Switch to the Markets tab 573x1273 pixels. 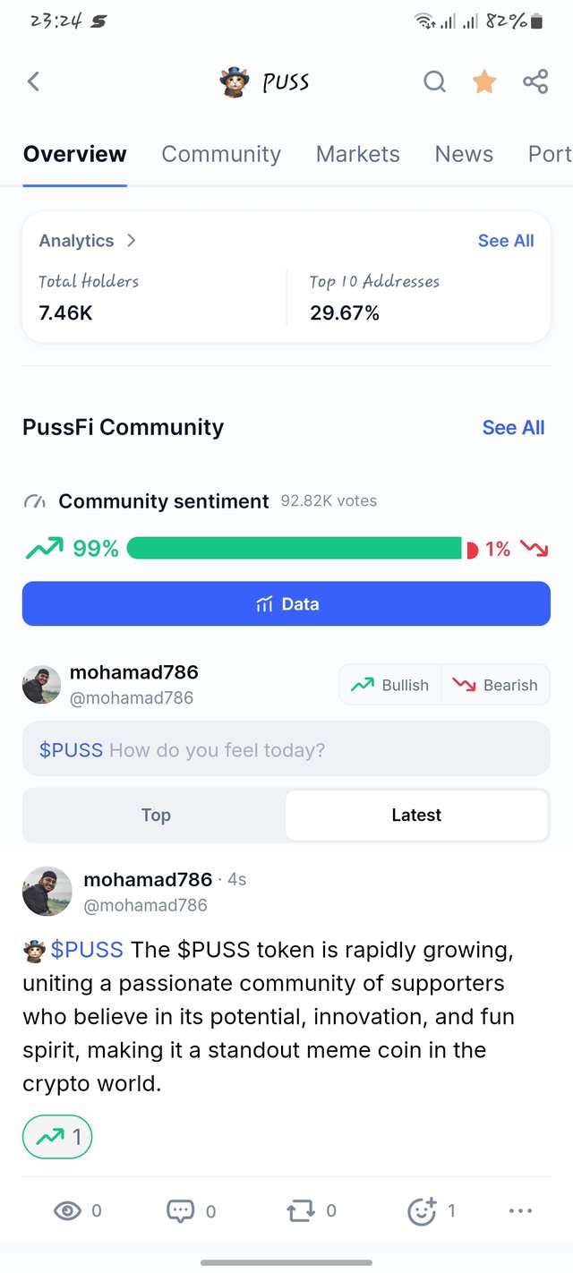click(x=358, y=154)
